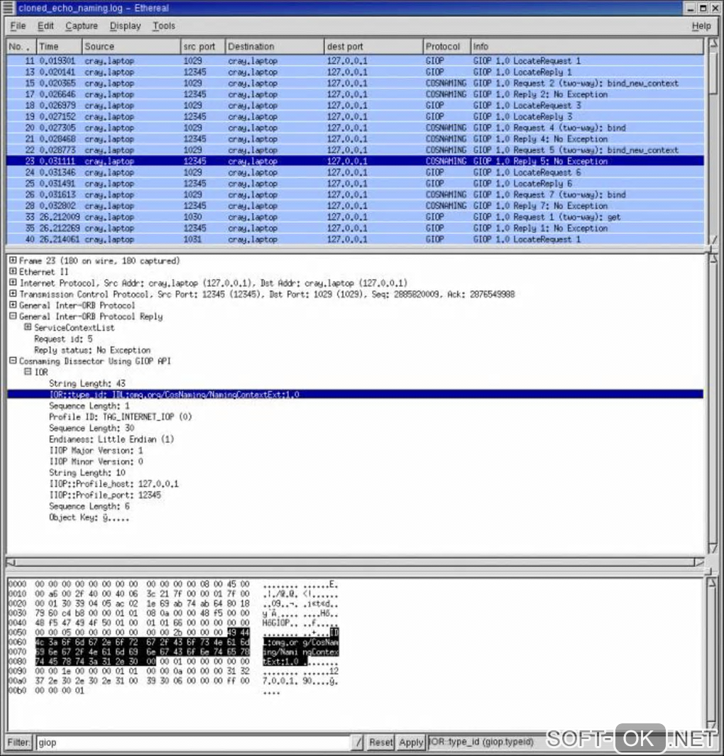The height and width of the screenshot is (756, 724).
Task: Click the Apply filter button
Action: click(x=411, y=742)
